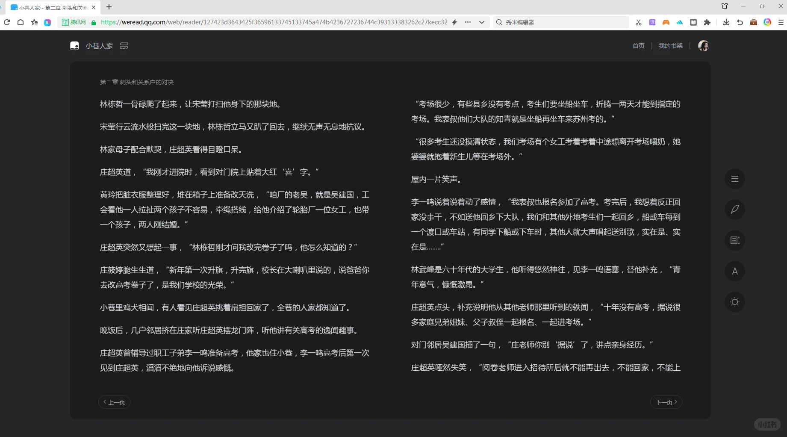Click the search magnifier icon

(499, 22)
